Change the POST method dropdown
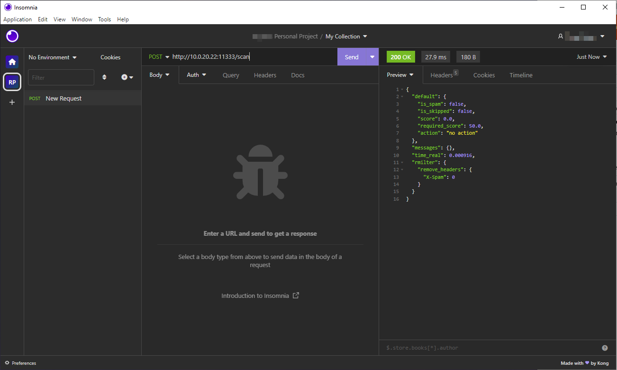This screenshot has width=617, height=370. 159,57
